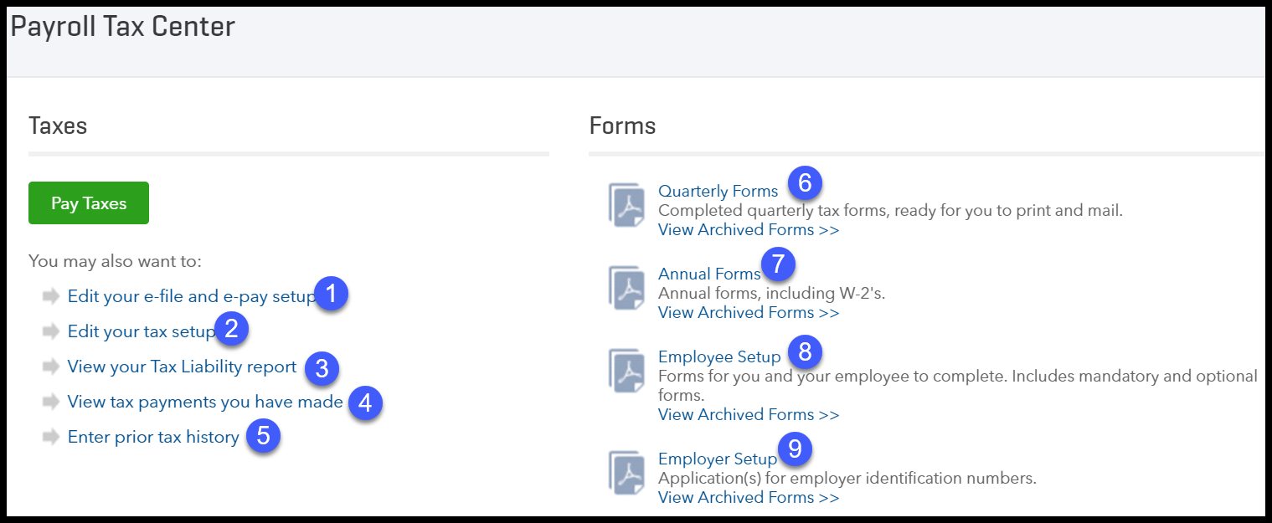Image resolution: width=1272 pixels, height=523 pixels.
Task: Click the PDF icon beside Employee Setup
Action: [626, 372]
